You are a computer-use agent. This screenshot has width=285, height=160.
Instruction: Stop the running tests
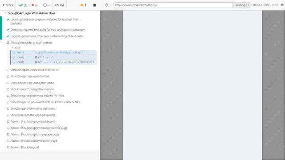[x=94, y=5]
